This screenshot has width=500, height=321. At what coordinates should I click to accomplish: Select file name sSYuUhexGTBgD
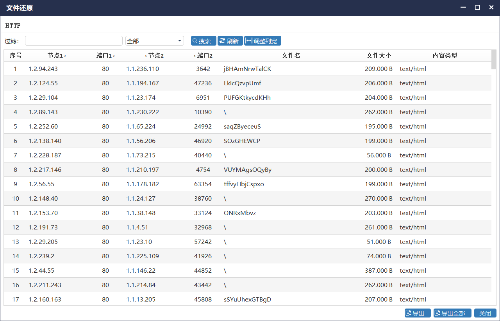click(247, 300)
